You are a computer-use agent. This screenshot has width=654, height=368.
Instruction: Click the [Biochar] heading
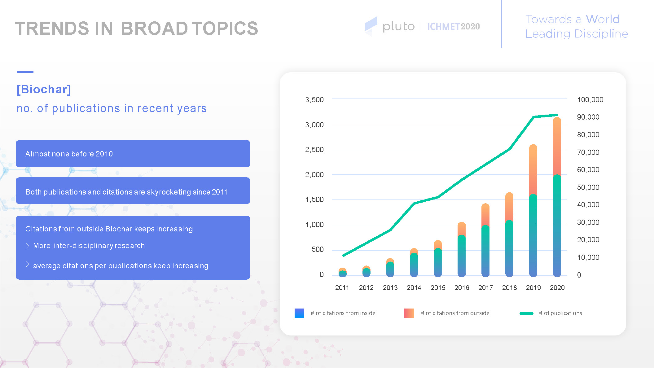44,90
